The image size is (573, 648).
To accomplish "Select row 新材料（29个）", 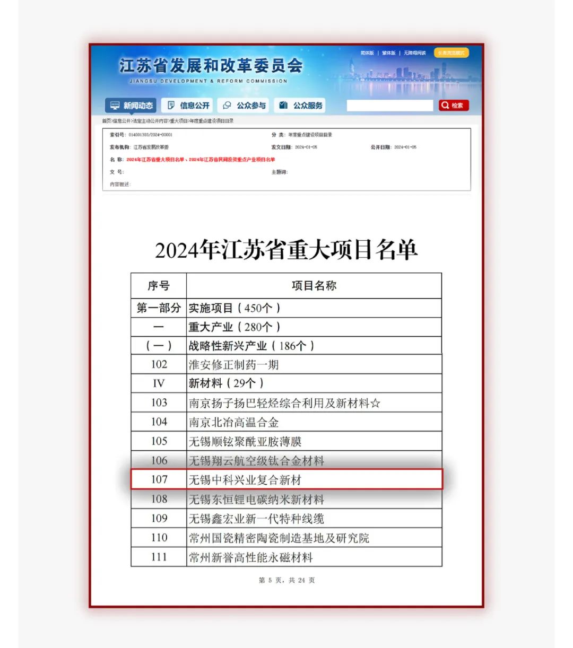I will click(x=286, y=383).
